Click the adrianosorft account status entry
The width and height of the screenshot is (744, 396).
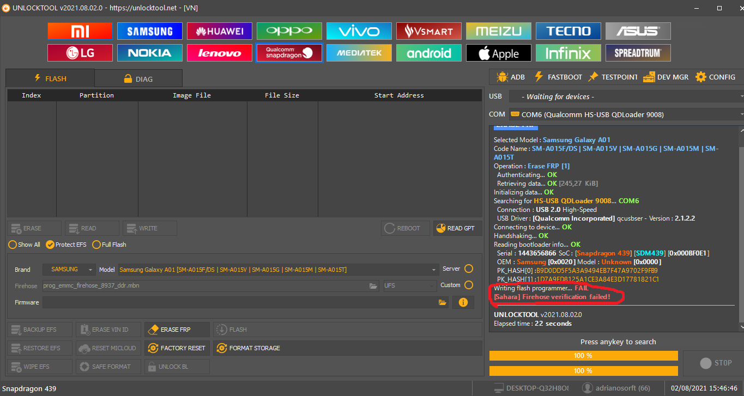point(615,388)
